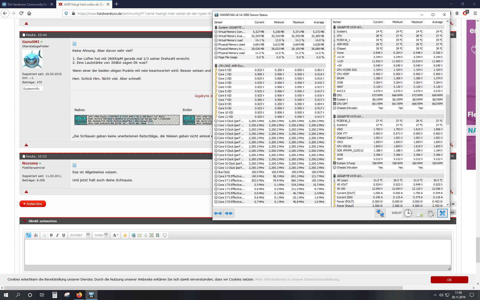The width and height of the screenshot is (480, 300).
Task: Click HWiNFO expand columns arrows button
Action: click(x=218, y=213)
